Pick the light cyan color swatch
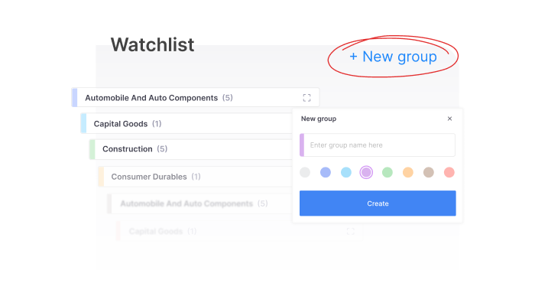The height and width of the screenshot is (306, 535). pos(346,173)
